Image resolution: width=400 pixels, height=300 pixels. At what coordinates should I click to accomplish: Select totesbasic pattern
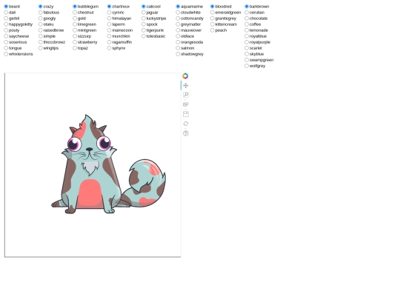[x=144, y=36]
